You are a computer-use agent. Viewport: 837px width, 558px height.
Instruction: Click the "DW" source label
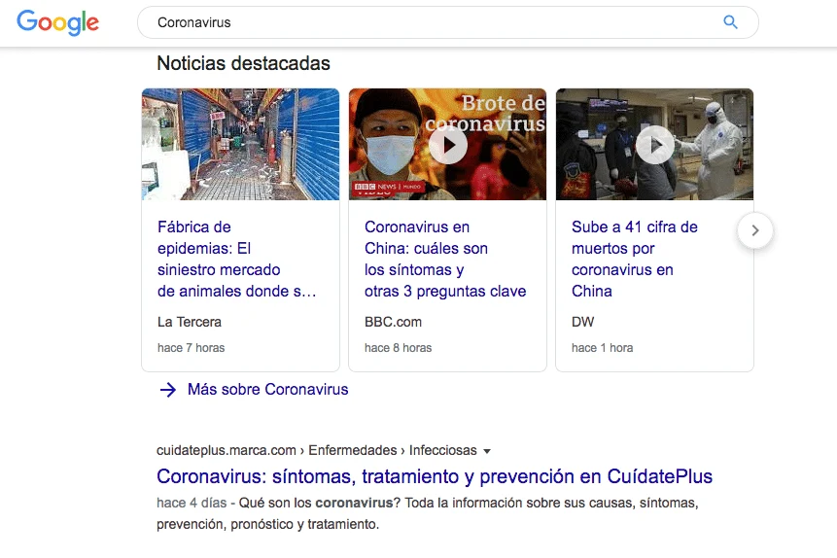point(582,322)
